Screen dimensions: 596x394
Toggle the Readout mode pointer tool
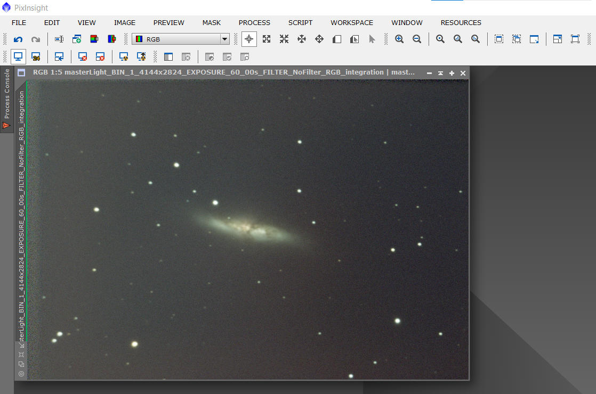pos(372,39)
